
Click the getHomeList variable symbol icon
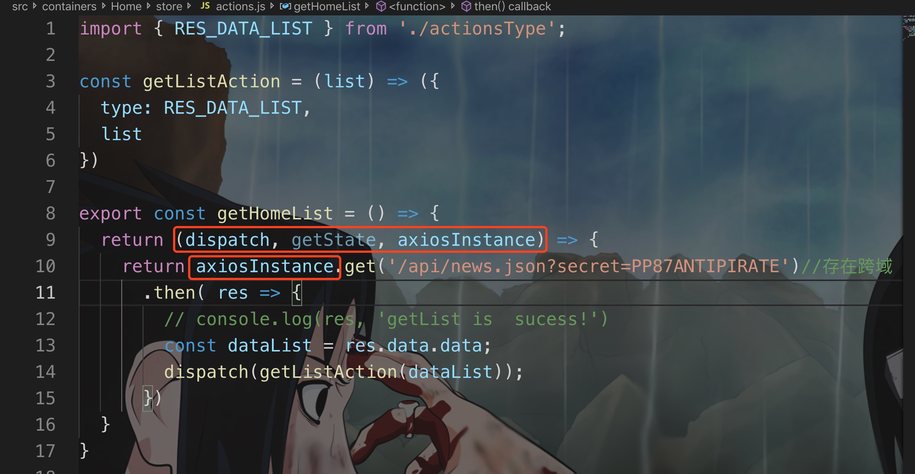[285, 6]
